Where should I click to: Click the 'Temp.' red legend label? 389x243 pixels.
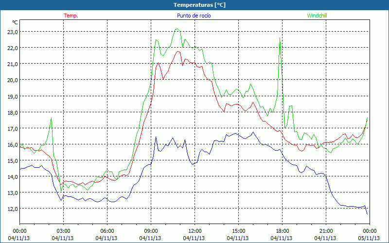(x=71, y=16)
